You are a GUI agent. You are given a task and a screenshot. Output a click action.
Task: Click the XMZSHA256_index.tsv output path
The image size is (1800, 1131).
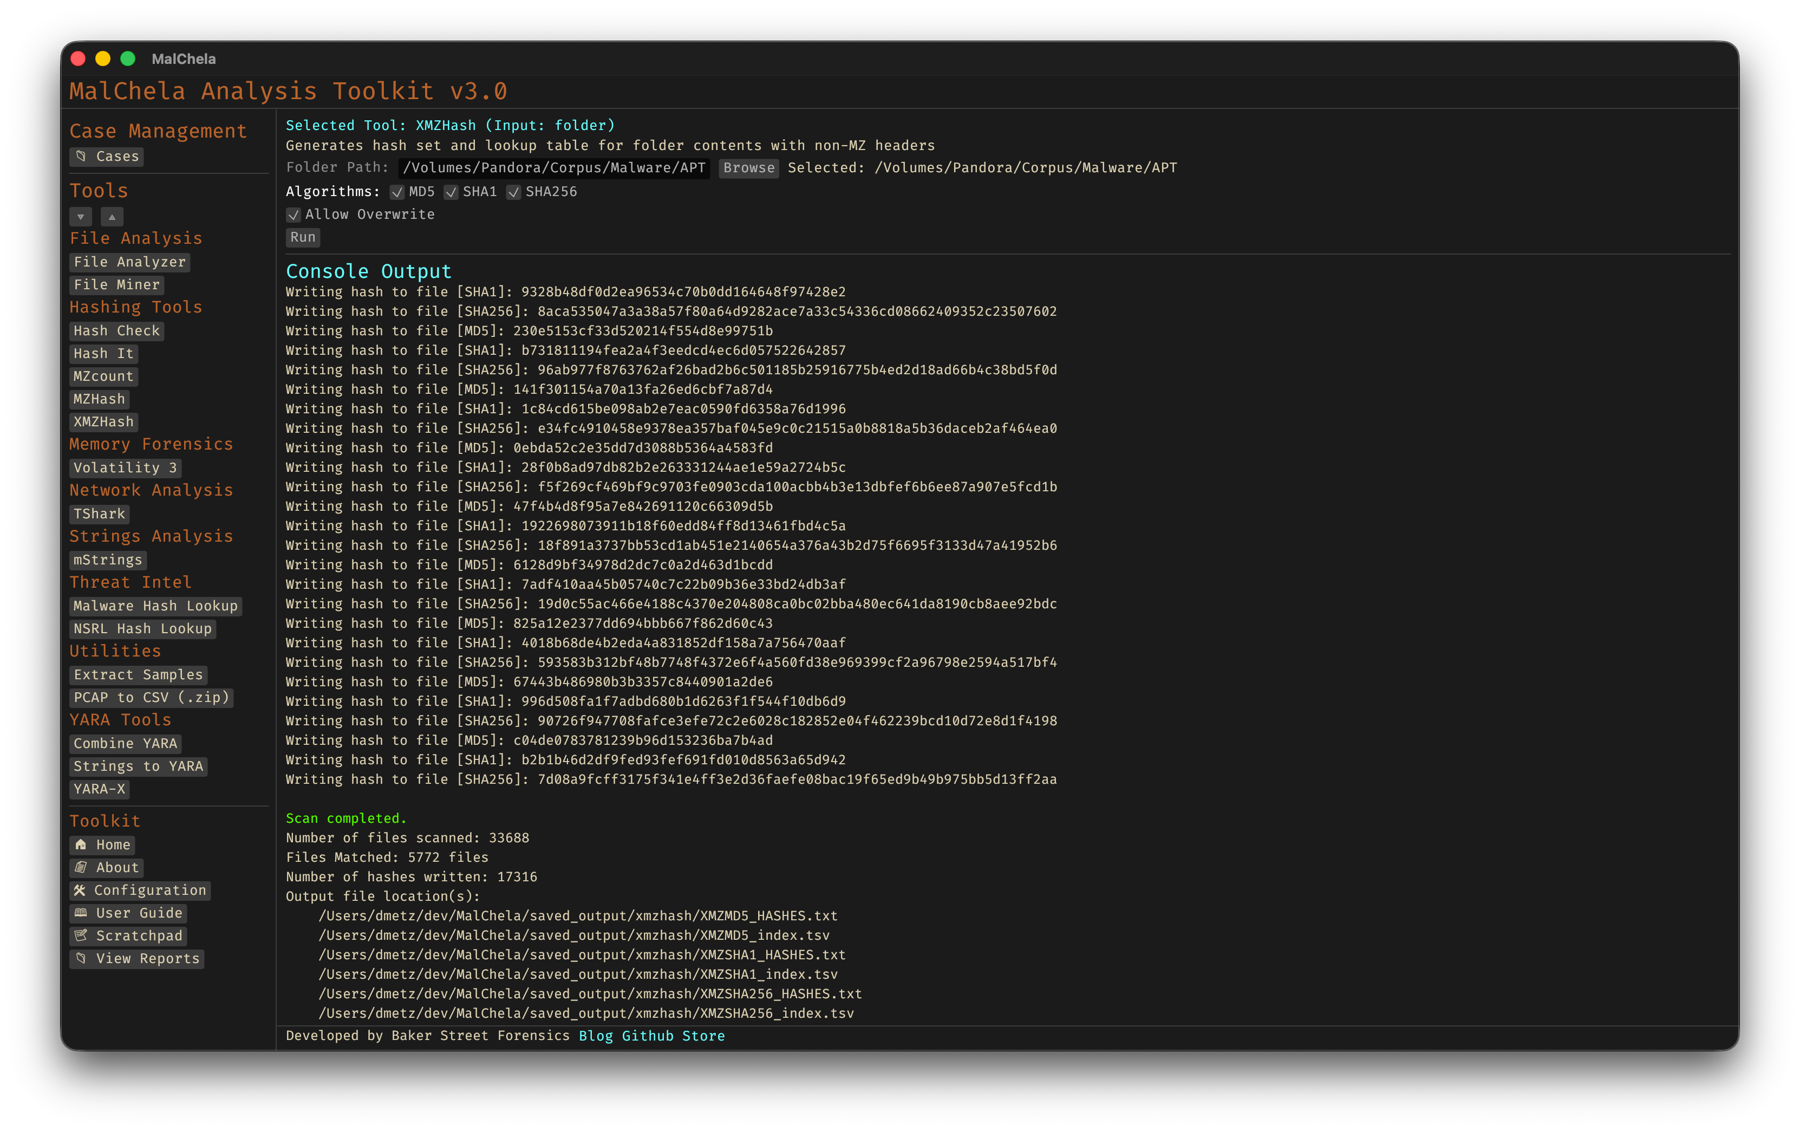[586, 1013]
